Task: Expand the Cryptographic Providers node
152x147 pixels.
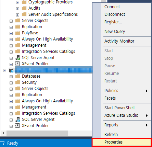Action: coord(17,2)
